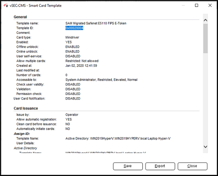Click the Online unblock ENABLED value

point(73,51)
